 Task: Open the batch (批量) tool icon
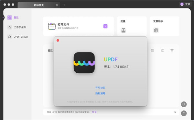[x=124, y=30]
